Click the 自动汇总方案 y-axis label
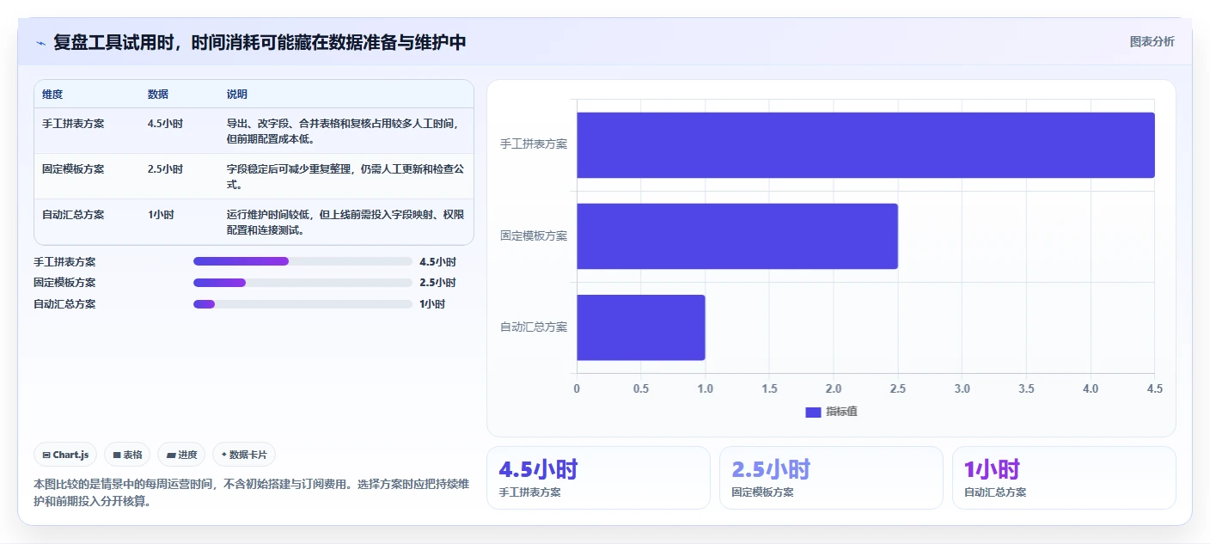 coord(534,327)
